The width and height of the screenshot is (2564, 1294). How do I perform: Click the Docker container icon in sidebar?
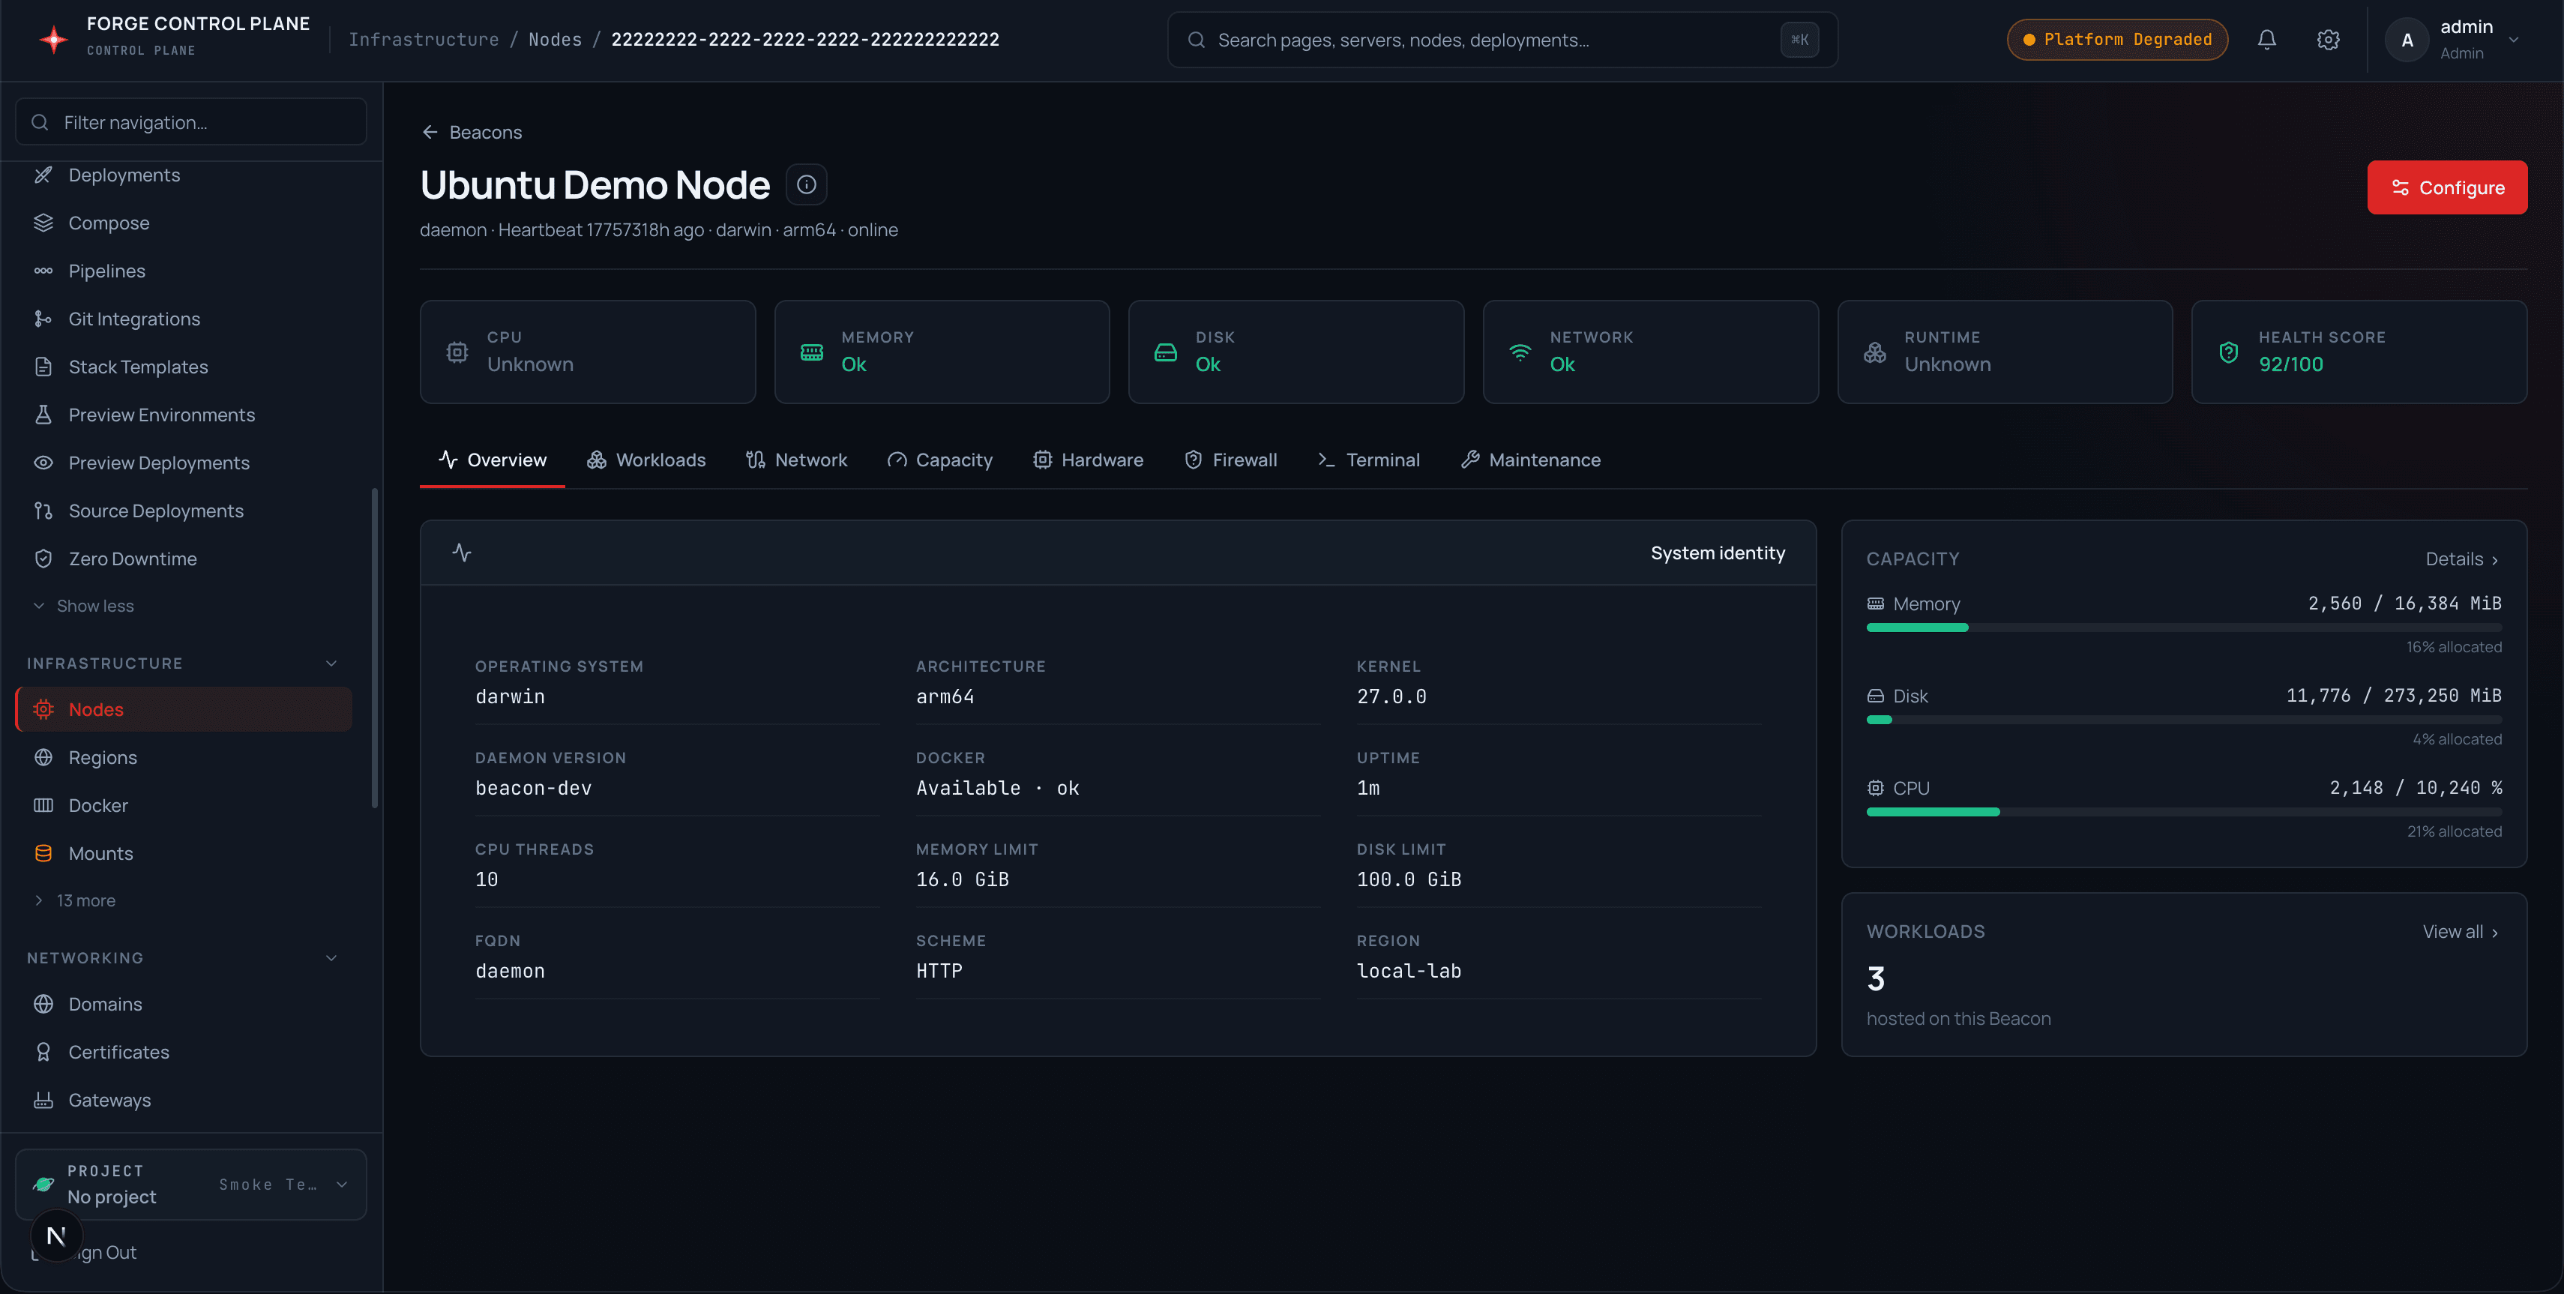pyautogui.click(x=43, y=805)
